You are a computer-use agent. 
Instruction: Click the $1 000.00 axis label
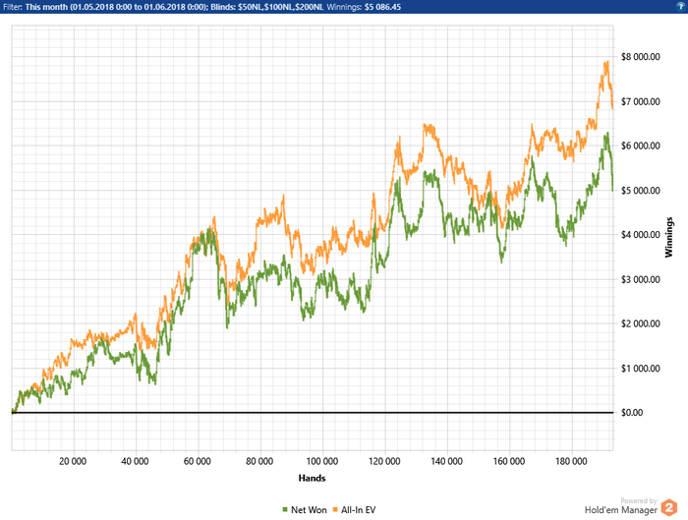tap(641, 369)
